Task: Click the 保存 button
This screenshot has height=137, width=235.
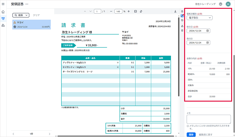Action: click(x=191, y=134)
